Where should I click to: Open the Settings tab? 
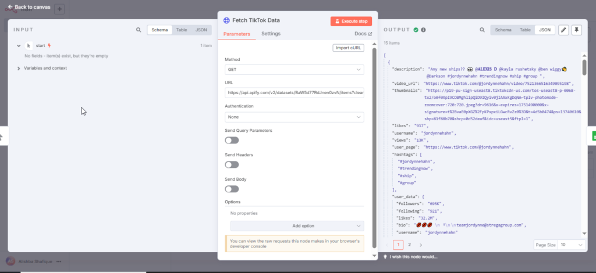[271, 34]
